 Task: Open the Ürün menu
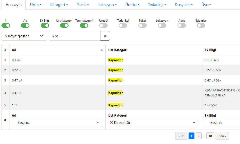[x=36, y=5]
